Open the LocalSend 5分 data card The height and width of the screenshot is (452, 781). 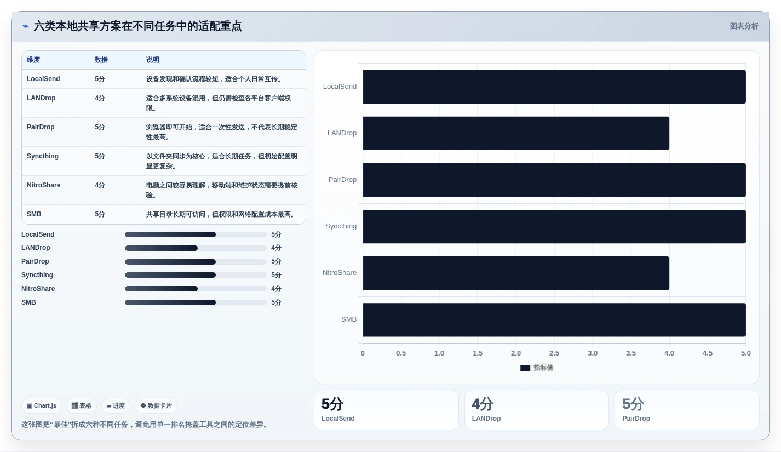[x=386, y=410]
